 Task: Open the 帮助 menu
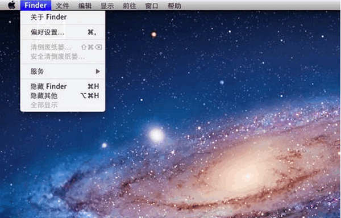pyautogui.click(x=174, y=6)
